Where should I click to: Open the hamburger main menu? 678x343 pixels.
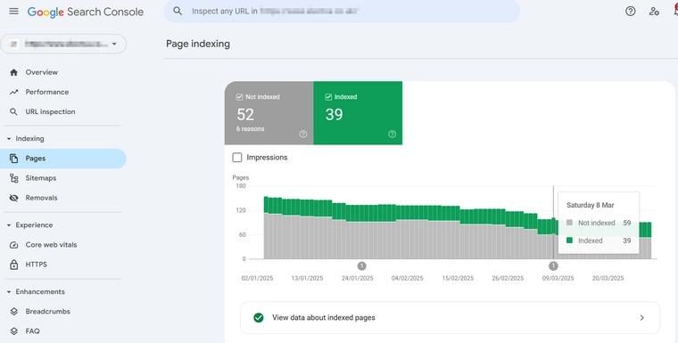14,12
